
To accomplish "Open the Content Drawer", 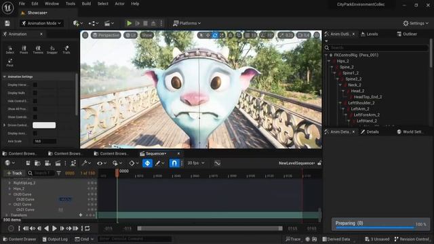I will coord(20,239).
